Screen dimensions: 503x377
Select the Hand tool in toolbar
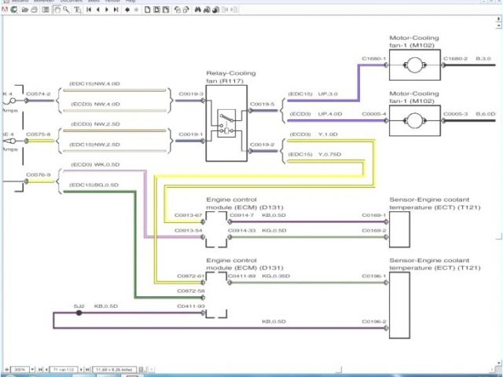click(x=56, y=9)
